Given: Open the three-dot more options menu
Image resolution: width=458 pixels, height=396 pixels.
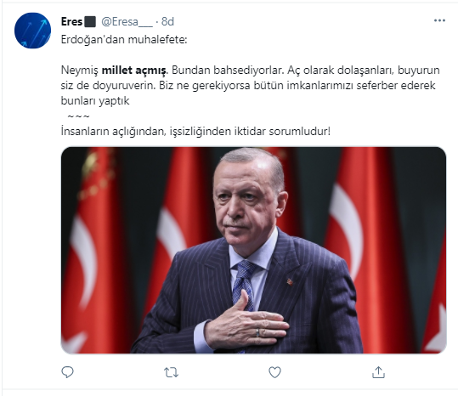Looking at the screenshot, I should pyautogui.click(x=439, y=20).
